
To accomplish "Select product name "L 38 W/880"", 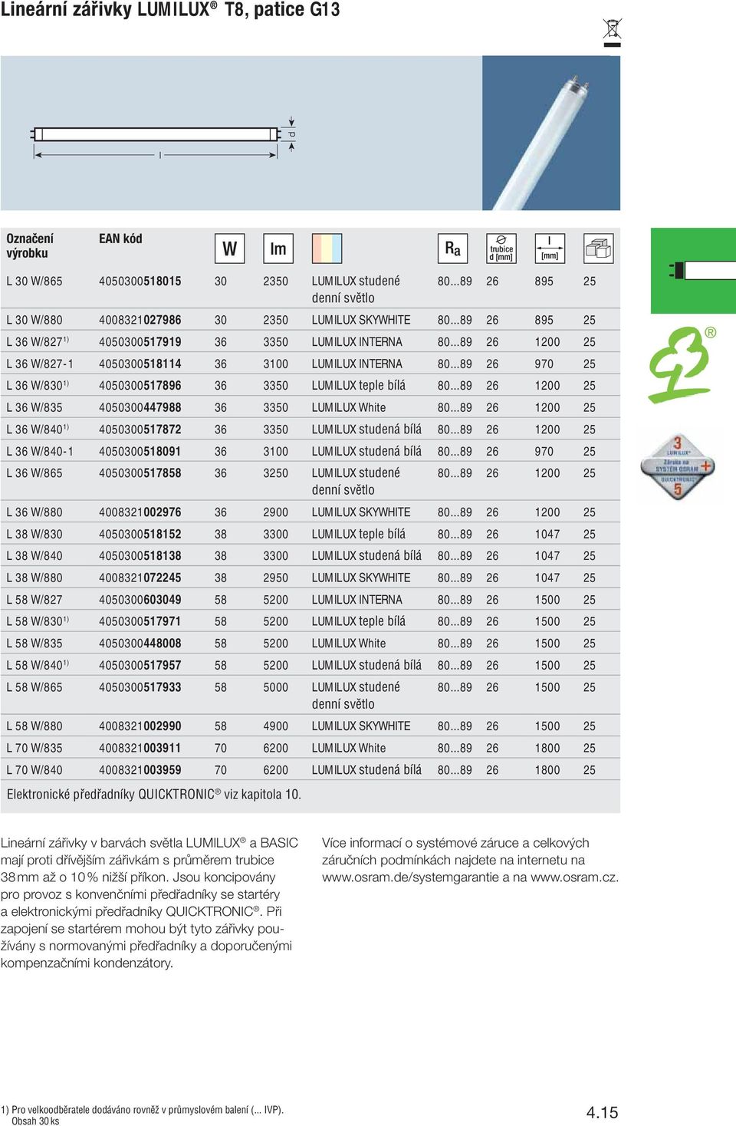I will [34, 578].
